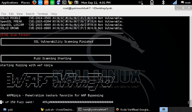The image size is (192, 112).
Task: Click the CVE-2016-0800 text
Action: click(x=40, y=28)
